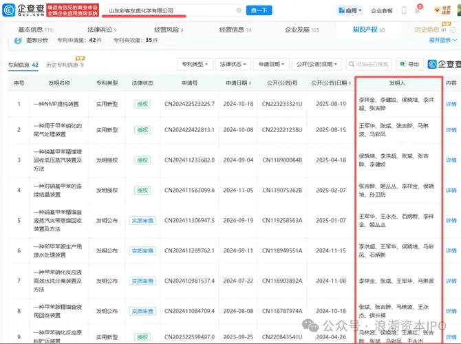
Task: Open the 公开(公告)日期 filter dropdown
Action: coord(317,64)
